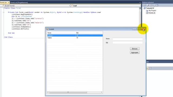
Task: Click the Età text input field
Action: pos(128,43)
